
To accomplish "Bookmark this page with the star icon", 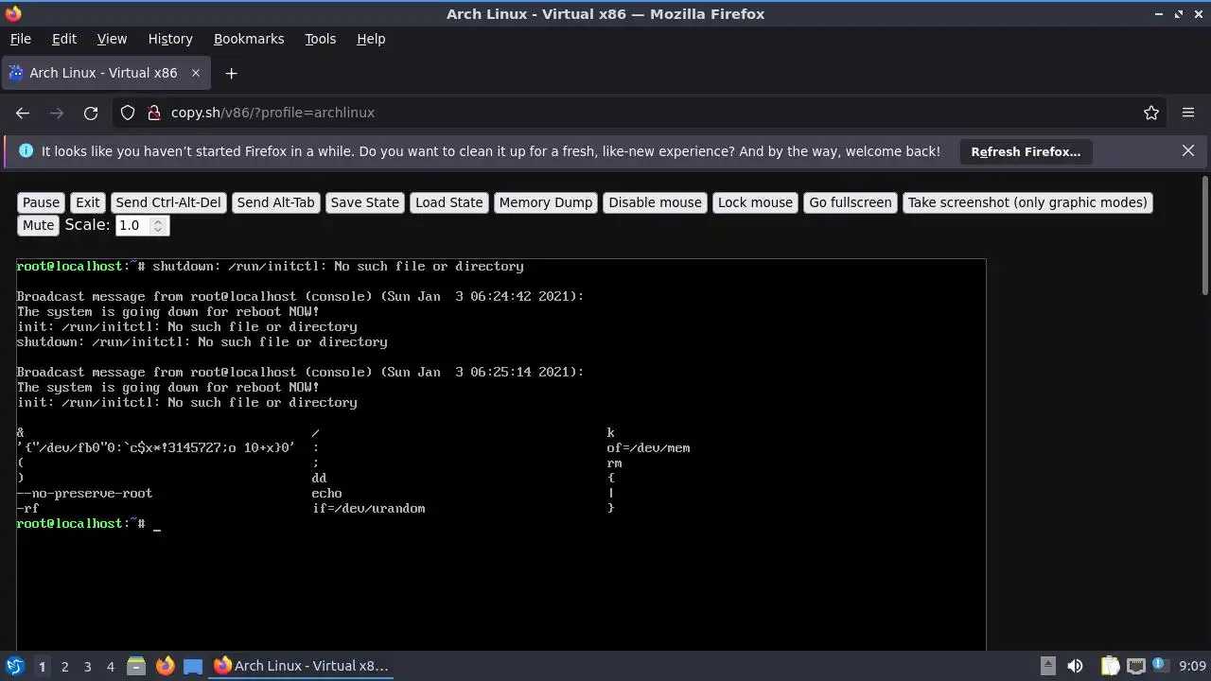I will point(1151,113).
